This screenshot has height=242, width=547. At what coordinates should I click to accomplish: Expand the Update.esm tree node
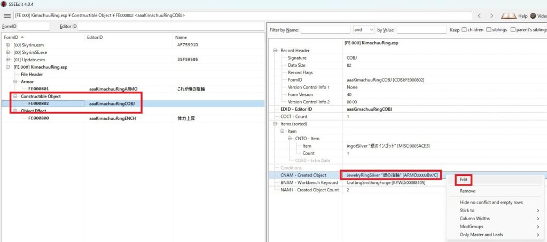click(x=8, y=60)
